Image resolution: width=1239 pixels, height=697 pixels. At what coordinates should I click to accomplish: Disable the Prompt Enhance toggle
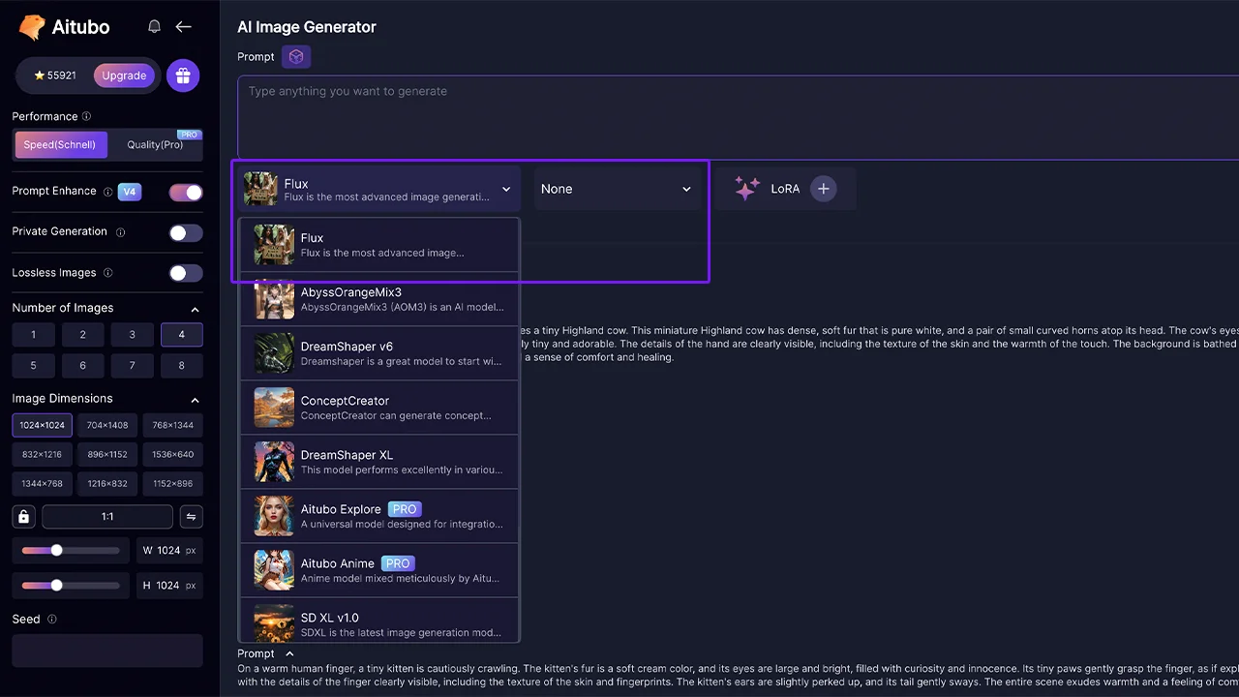[186, 193]
